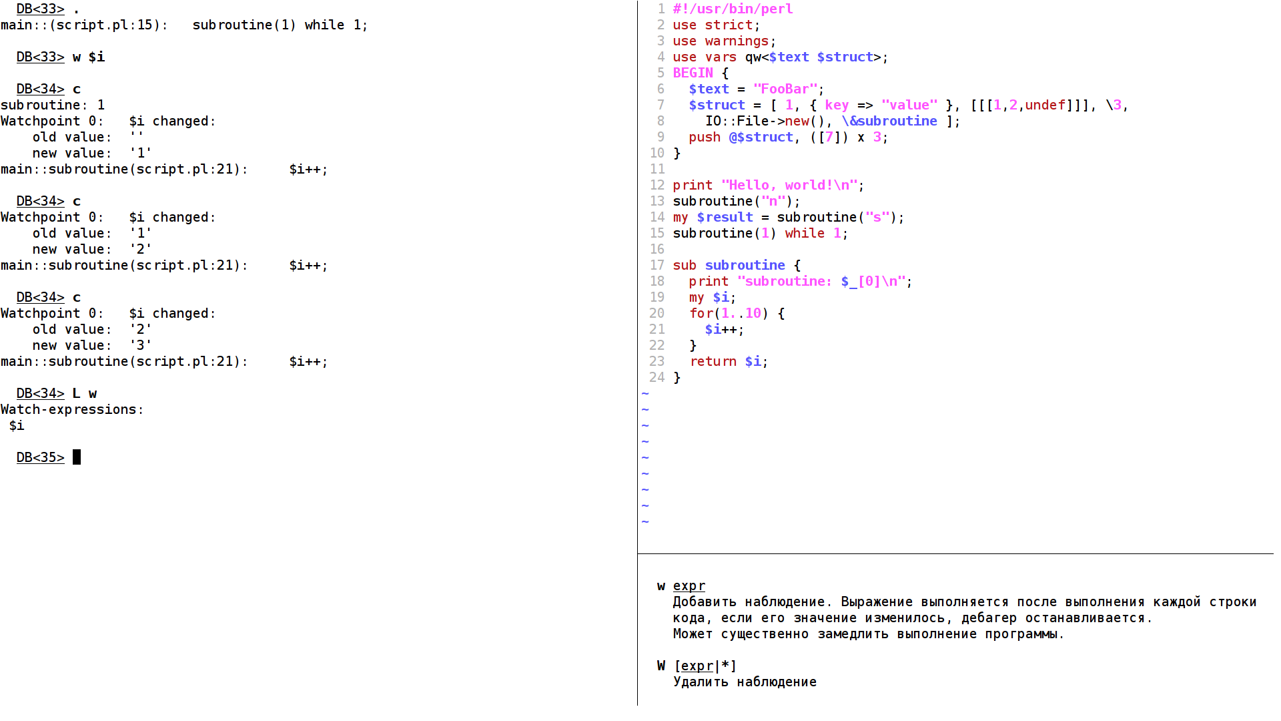Screen dimensions: 1281x721
Task: Click the 'Watch-expressions:' heading
Action: click(73, 409)
